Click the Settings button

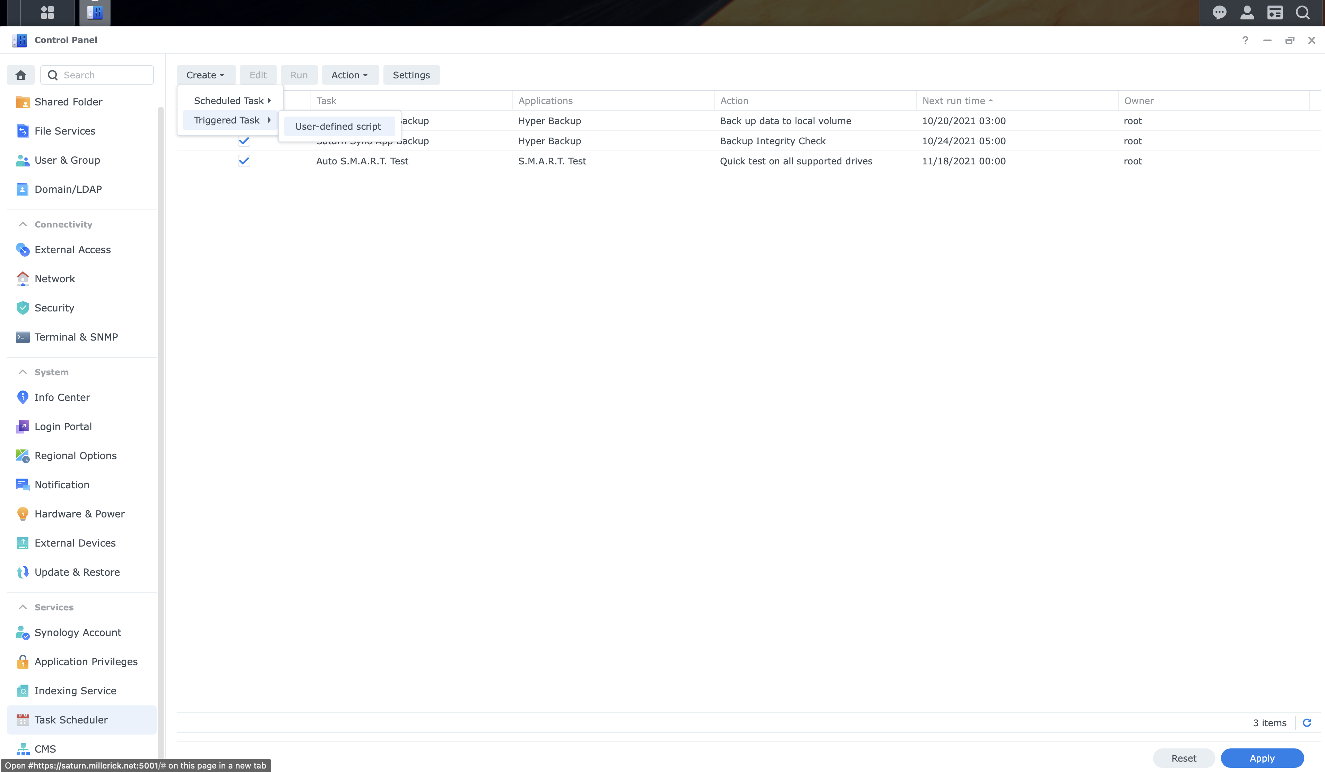pyautogui.click(x=411, y=75)
